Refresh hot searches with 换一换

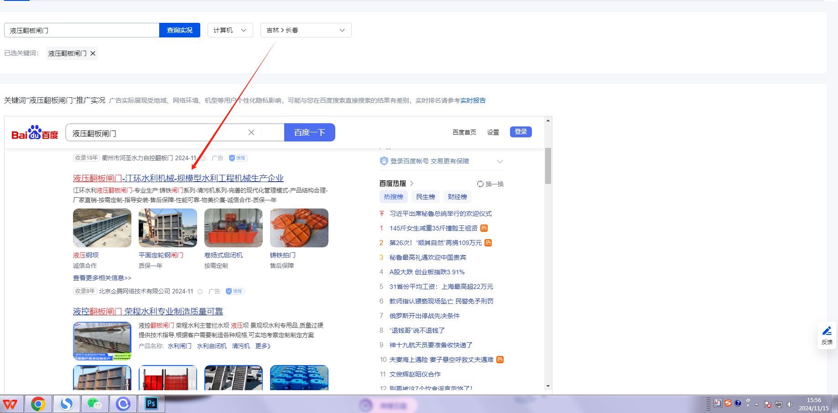click(490, 184)
